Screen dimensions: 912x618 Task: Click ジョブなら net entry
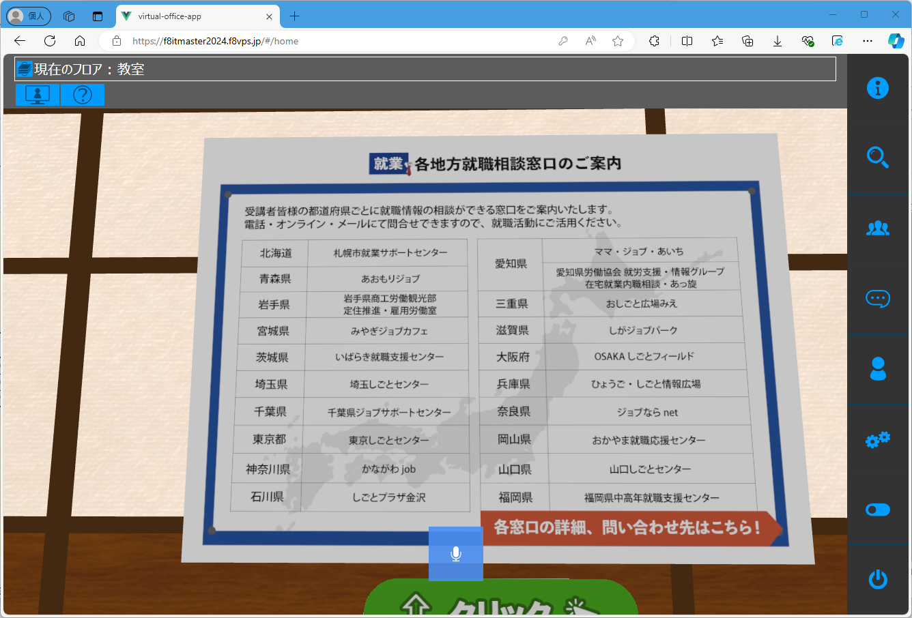[648, 413]
